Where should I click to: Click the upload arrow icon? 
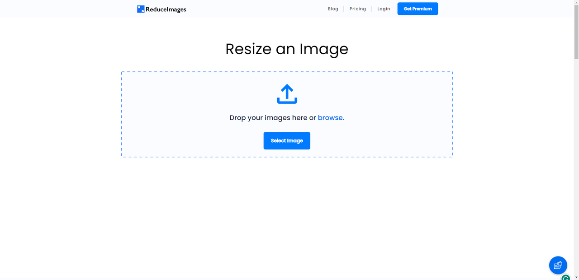(287, 94)
